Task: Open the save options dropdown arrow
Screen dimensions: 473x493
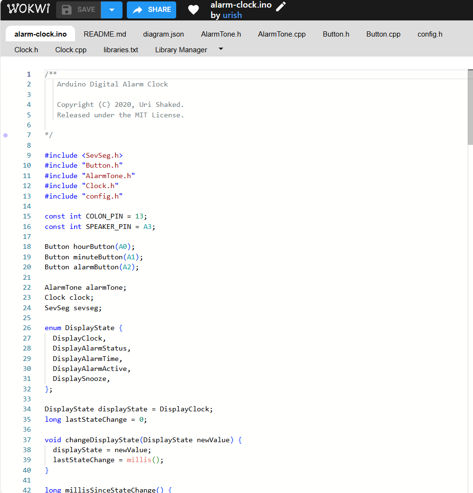Action: click(112, 10)
